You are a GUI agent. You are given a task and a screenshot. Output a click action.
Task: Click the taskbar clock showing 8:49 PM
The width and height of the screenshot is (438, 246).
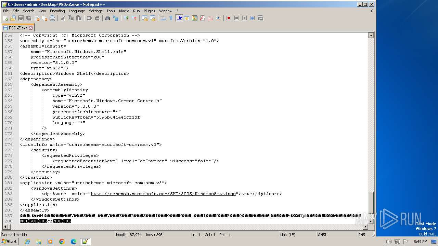[x=420, y=242]
